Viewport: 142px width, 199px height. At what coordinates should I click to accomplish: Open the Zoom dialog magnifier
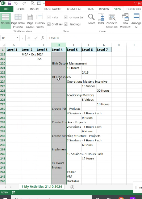click(x=91, y=19)
